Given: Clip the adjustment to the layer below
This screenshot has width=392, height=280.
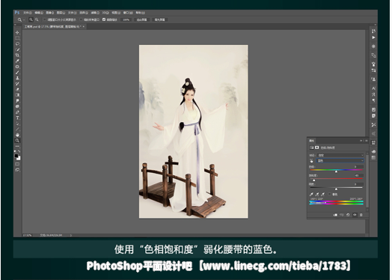Looking at the screenshot, I should pos(335,215).
